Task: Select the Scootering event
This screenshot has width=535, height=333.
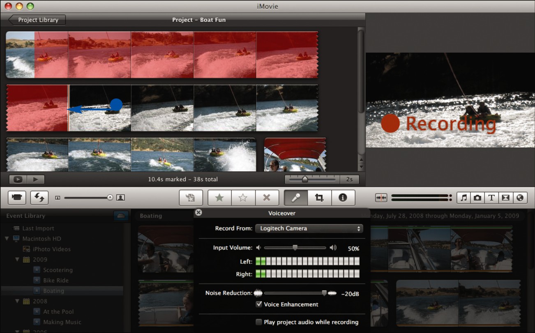Action: (58, 270)
